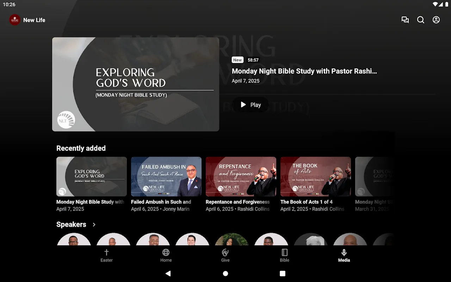Image resolution: width=451 pixels, height=282 pixels.
Task: Open Give using the giving hands icon
Action: (225, 255)
